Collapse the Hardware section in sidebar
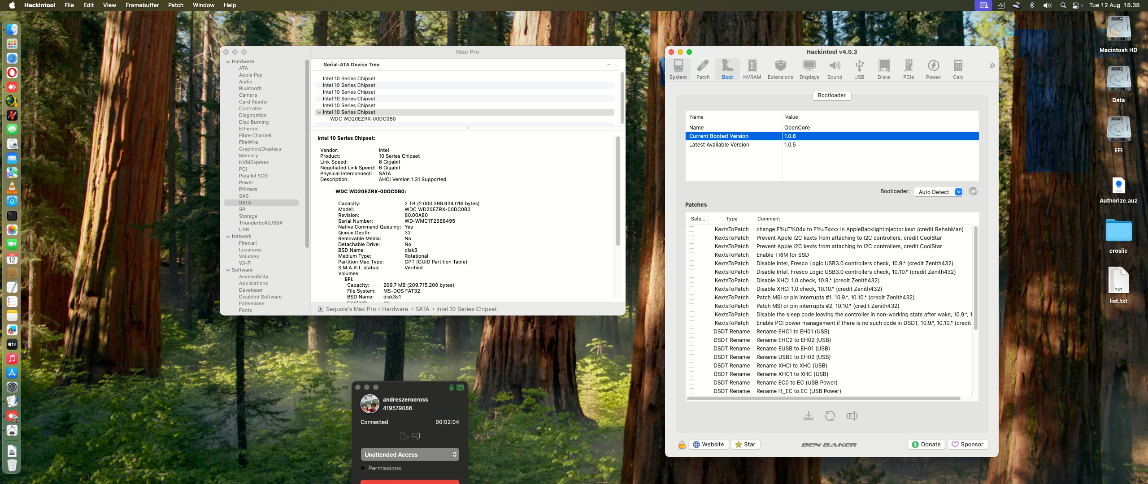 [x=228, y=61]
